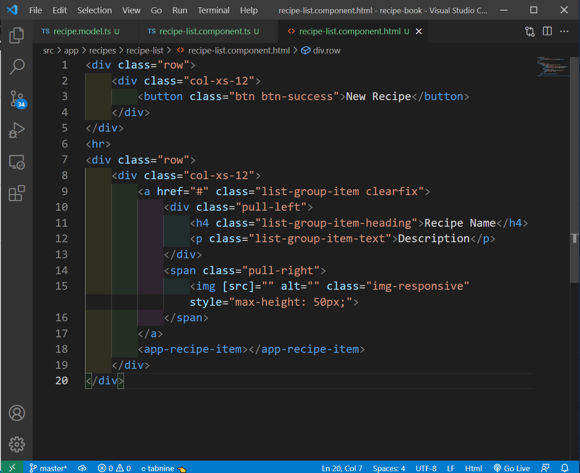580x473 pixels.
Task: Open the Selection menu
Action: coord(94,10)
